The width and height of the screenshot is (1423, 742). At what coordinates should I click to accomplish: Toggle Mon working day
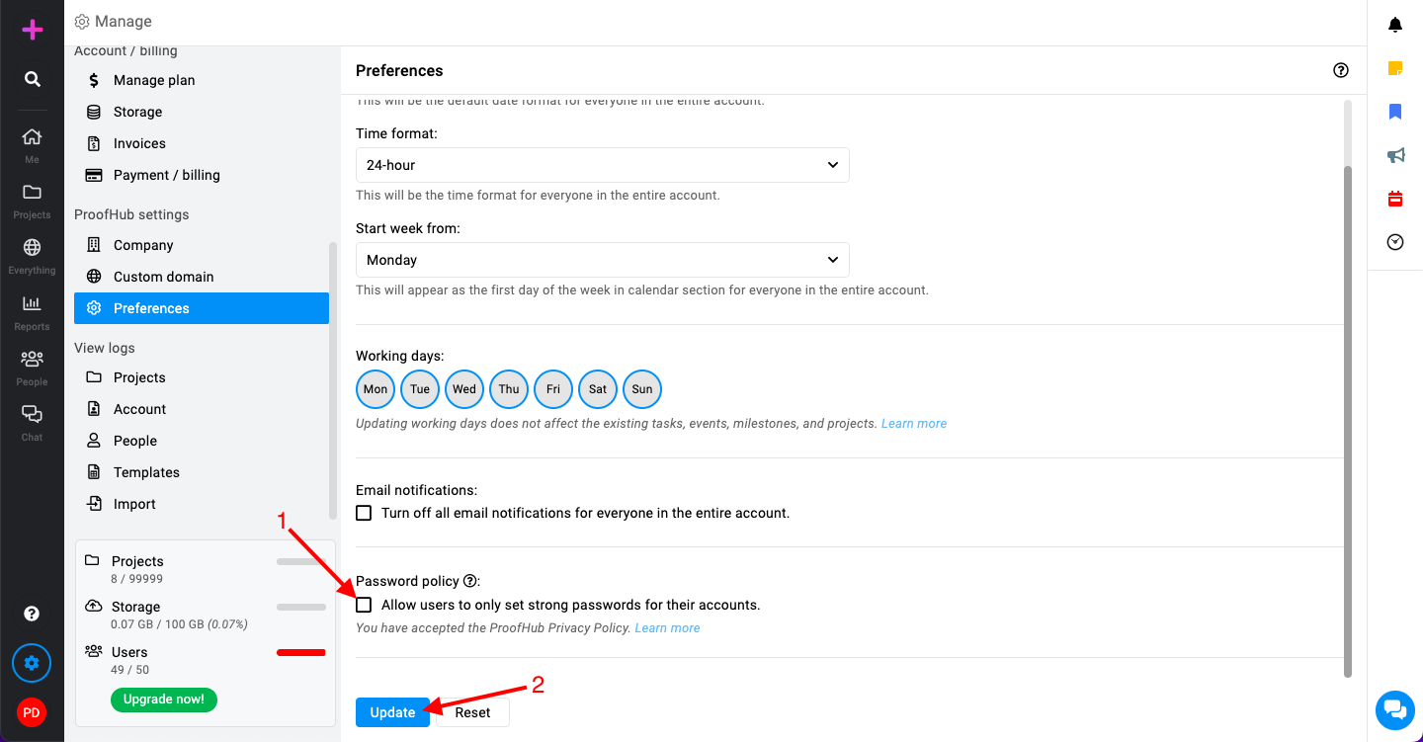[376, 389]
